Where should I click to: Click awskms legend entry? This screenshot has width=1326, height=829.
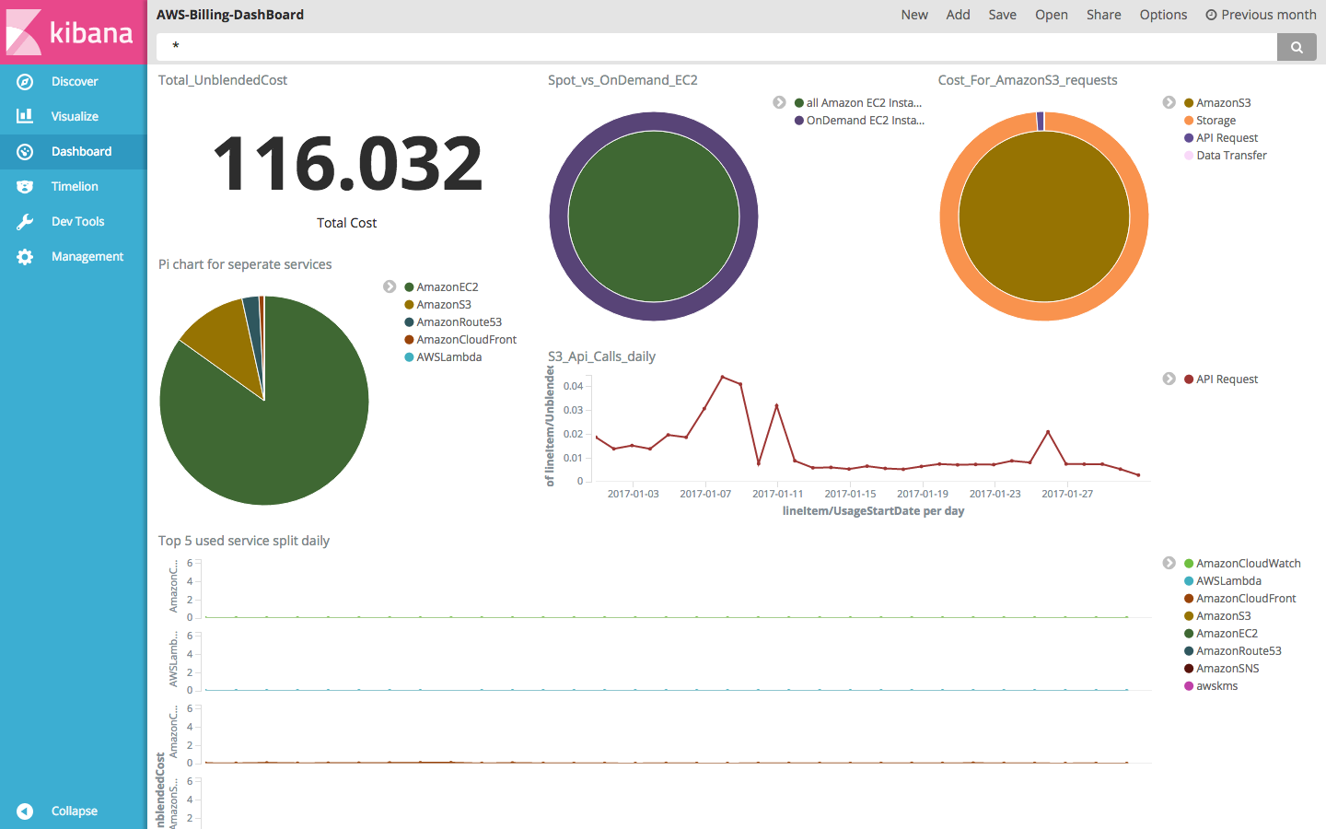pos(1211,686)
